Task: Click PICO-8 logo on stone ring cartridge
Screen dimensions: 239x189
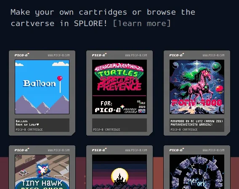Action: (177, 150)
